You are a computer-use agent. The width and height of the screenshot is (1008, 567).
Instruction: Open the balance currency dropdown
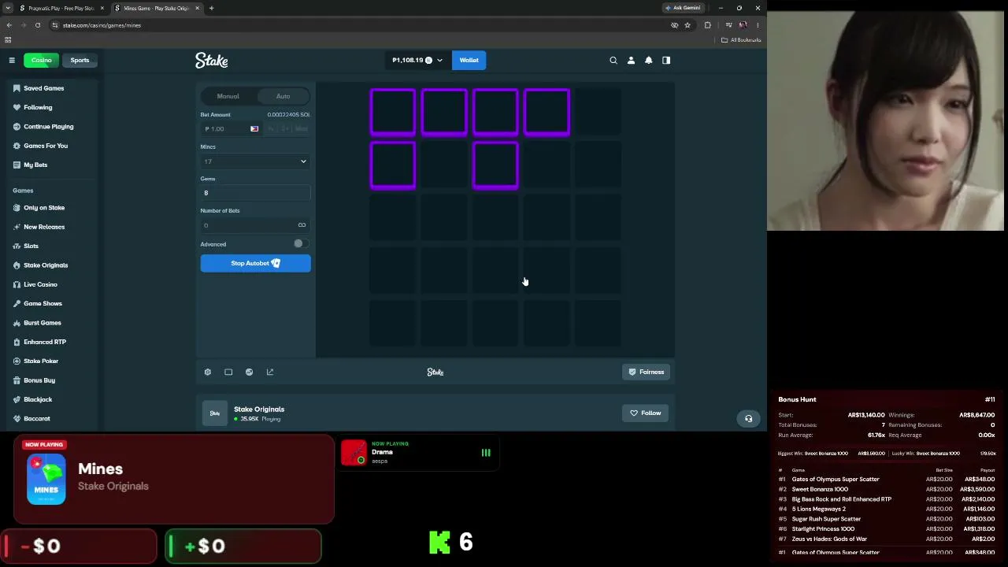(417, 60)
